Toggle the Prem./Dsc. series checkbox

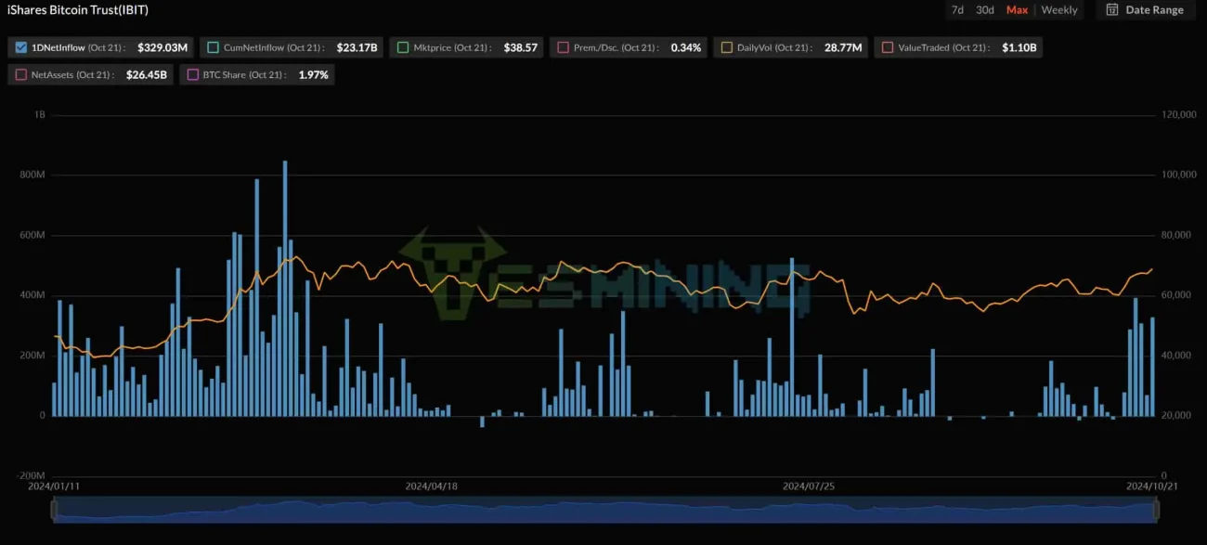pyautogui.click(x=564, y=47)
